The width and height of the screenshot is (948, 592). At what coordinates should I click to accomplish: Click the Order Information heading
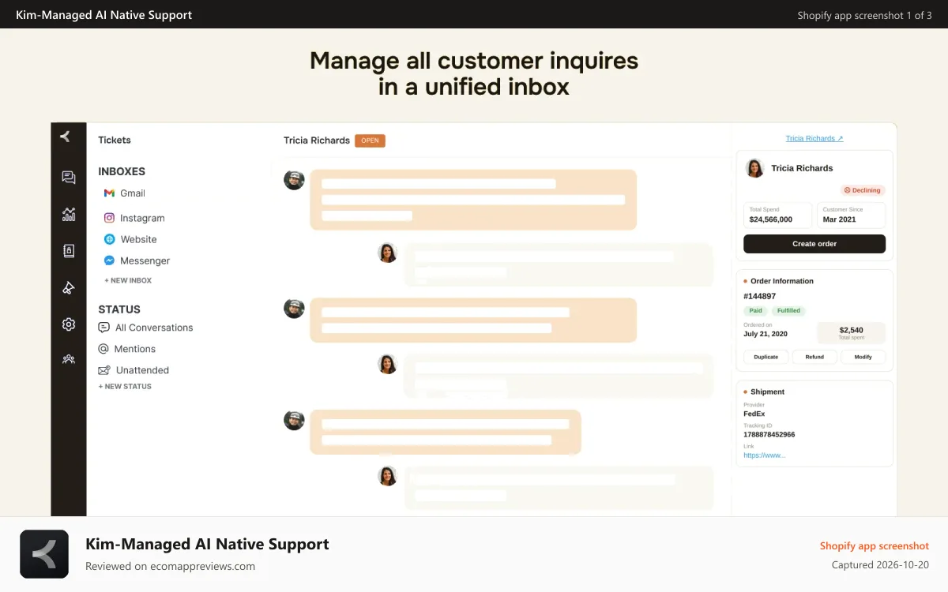[782, 281]
